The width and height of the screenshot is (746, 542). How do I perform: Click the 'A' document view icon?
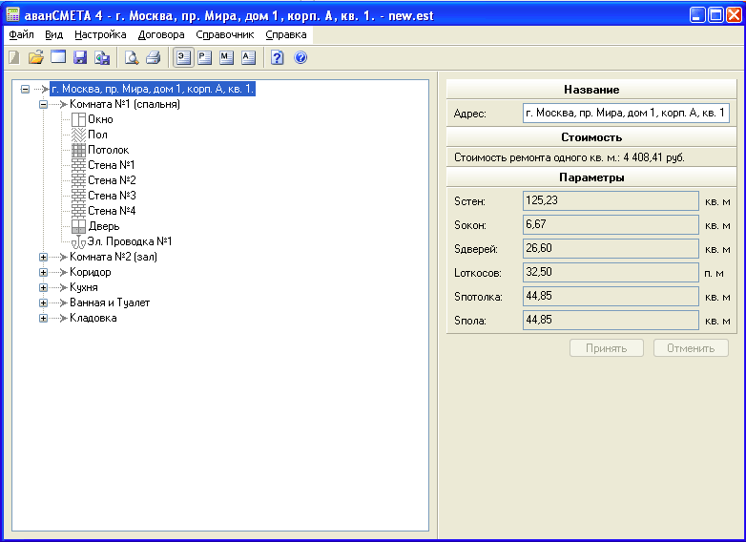click(248, 57)
